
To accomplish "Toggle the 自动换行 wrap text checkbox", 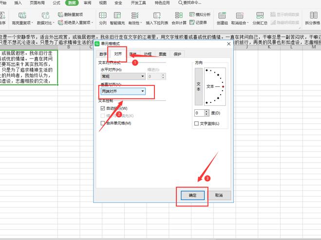I will (x=103, y=108).
